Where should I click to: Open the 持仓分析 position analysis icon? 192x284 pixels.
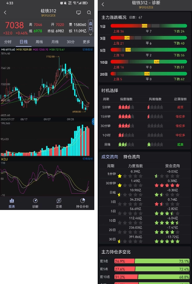tap(82, 203)
